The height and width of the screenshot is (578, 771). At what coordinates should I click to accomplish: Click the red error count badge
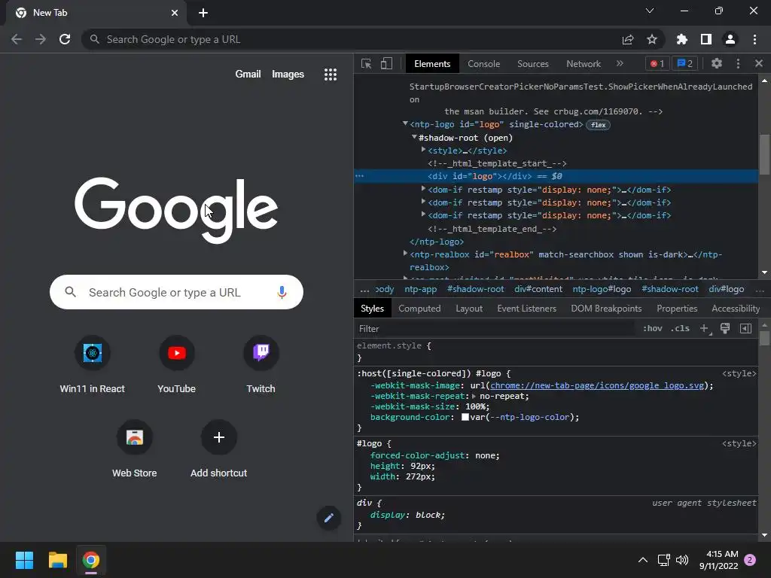click(657, 63)
